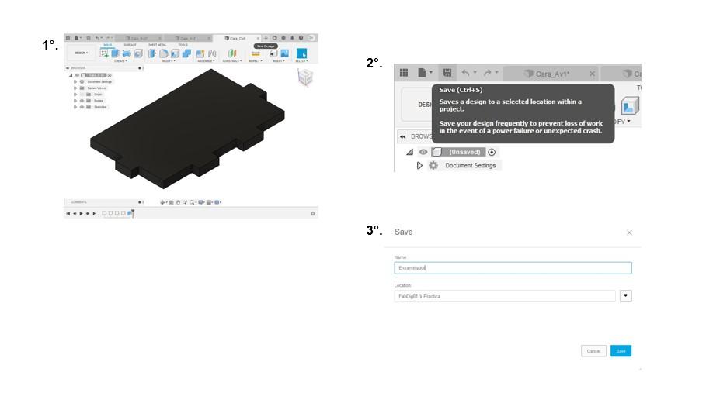Open the INSPECT dropdown menu
The height and width of the screenshot is (396, 706).
tap(255, 60)
